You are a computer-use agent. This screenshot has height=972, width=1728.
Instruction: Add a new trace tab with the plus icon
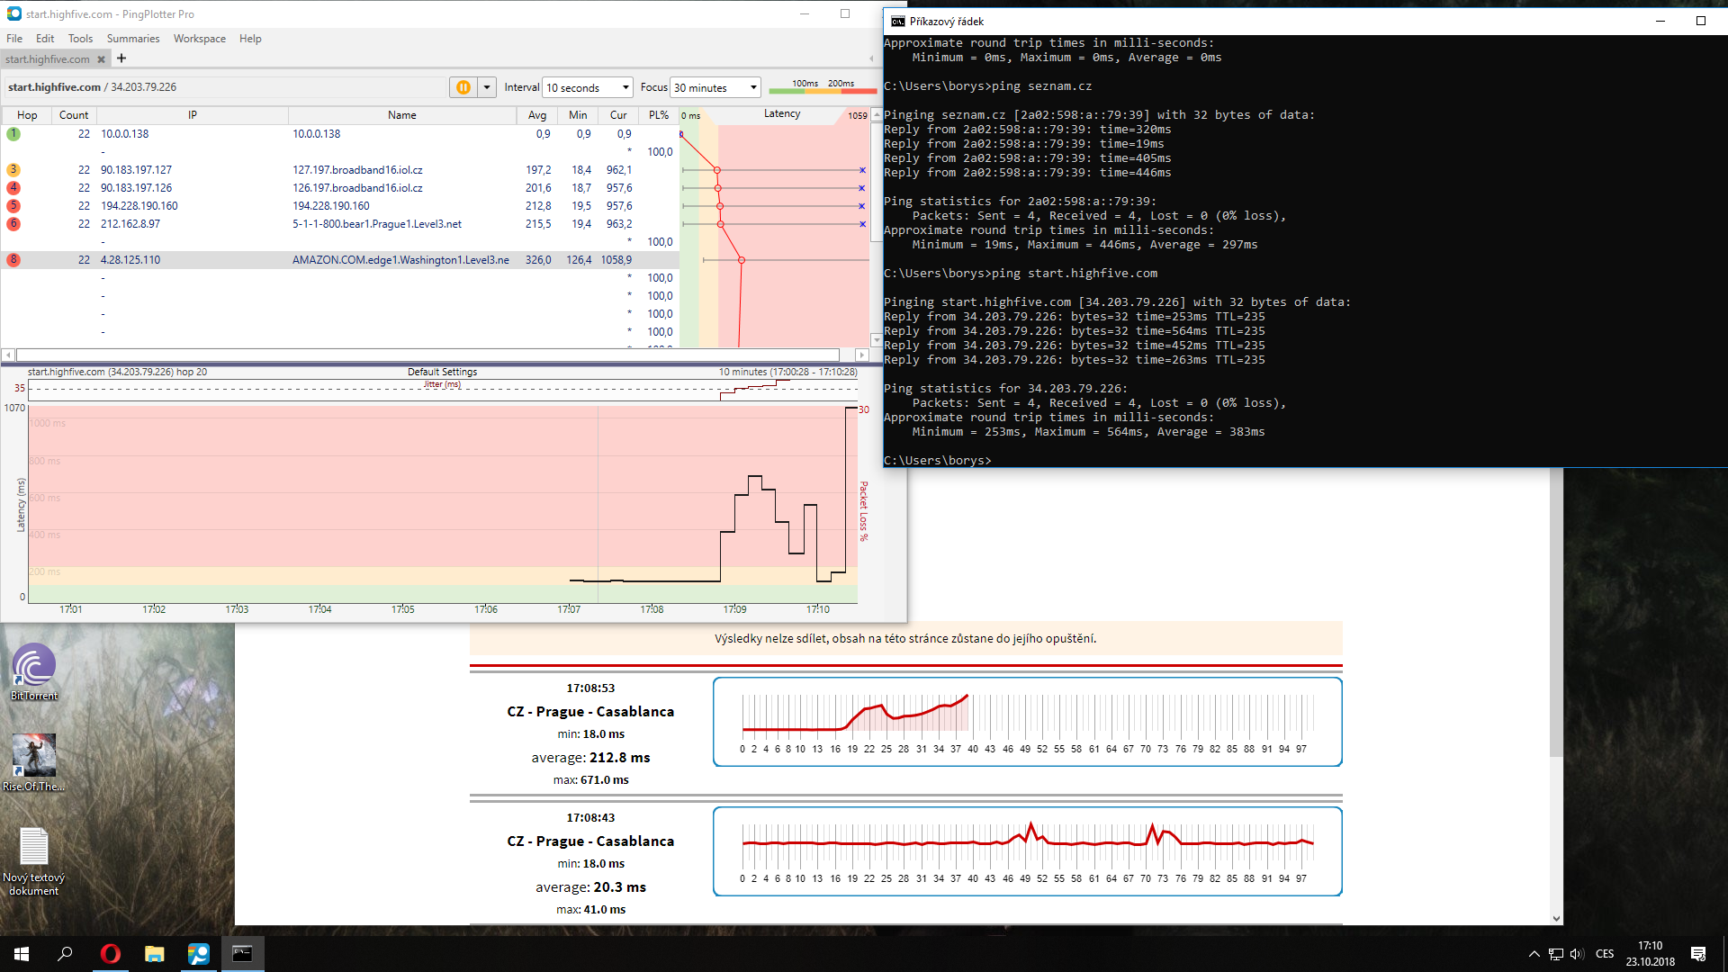(121, 58)
